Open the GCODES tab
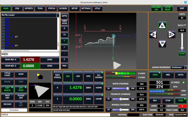The image size is (188, 117). click(63, 8)
